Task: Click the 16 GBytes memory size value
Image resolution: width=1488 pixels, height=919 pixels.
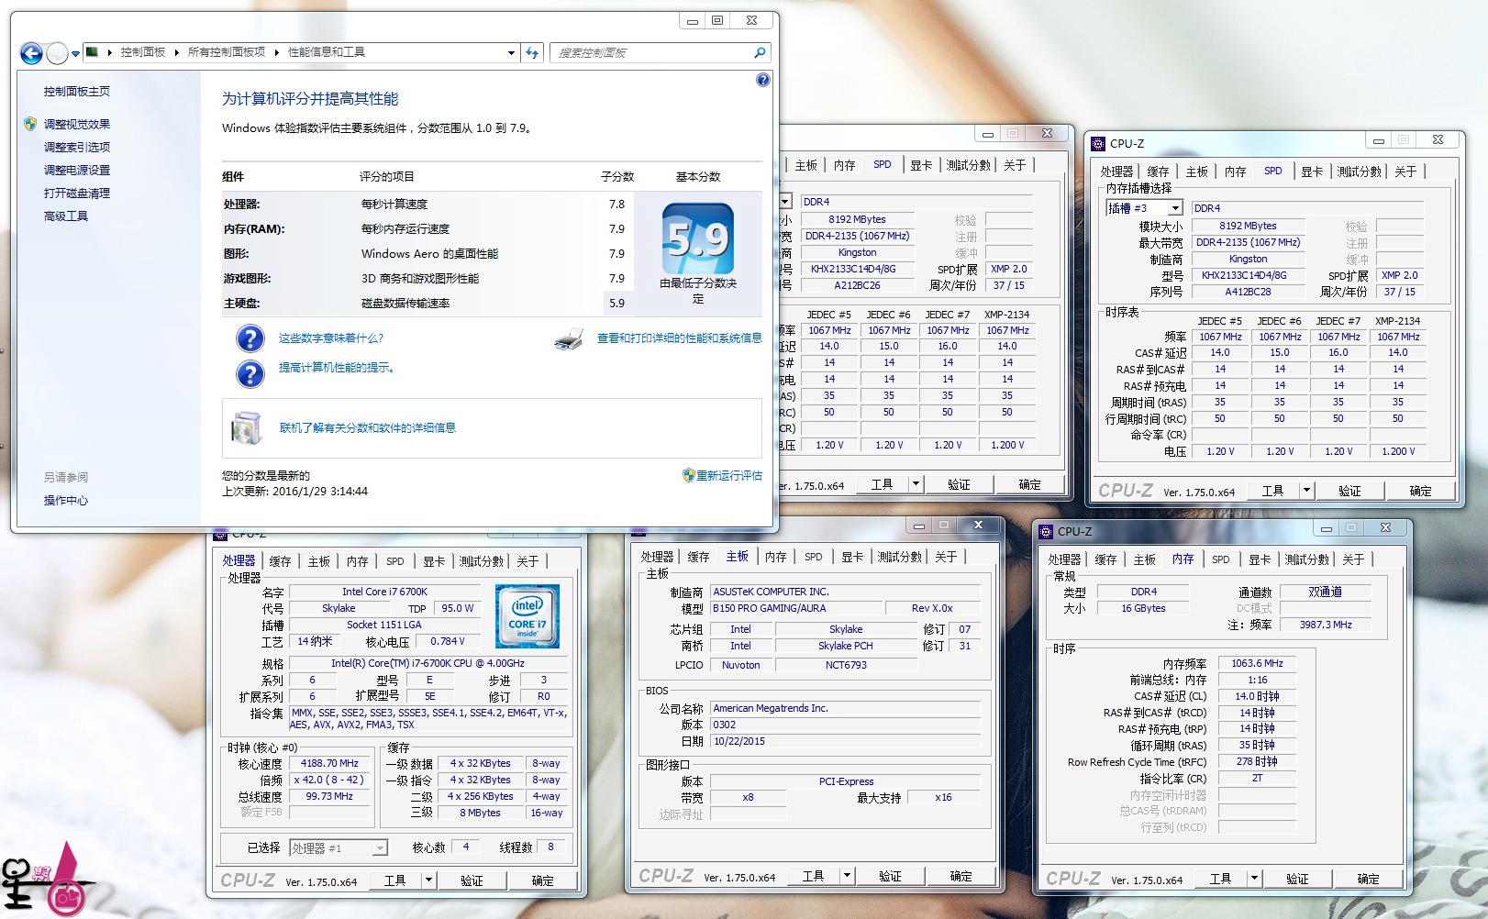Action: click(1143, 608)
